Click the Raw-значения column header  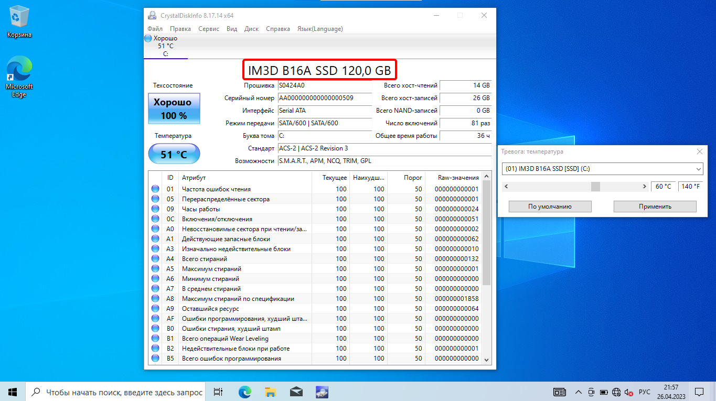[x=458, y=178]
